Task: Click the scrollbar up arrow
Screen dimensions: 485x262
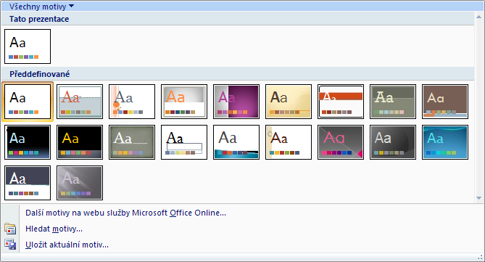Action: click(478, 17)
